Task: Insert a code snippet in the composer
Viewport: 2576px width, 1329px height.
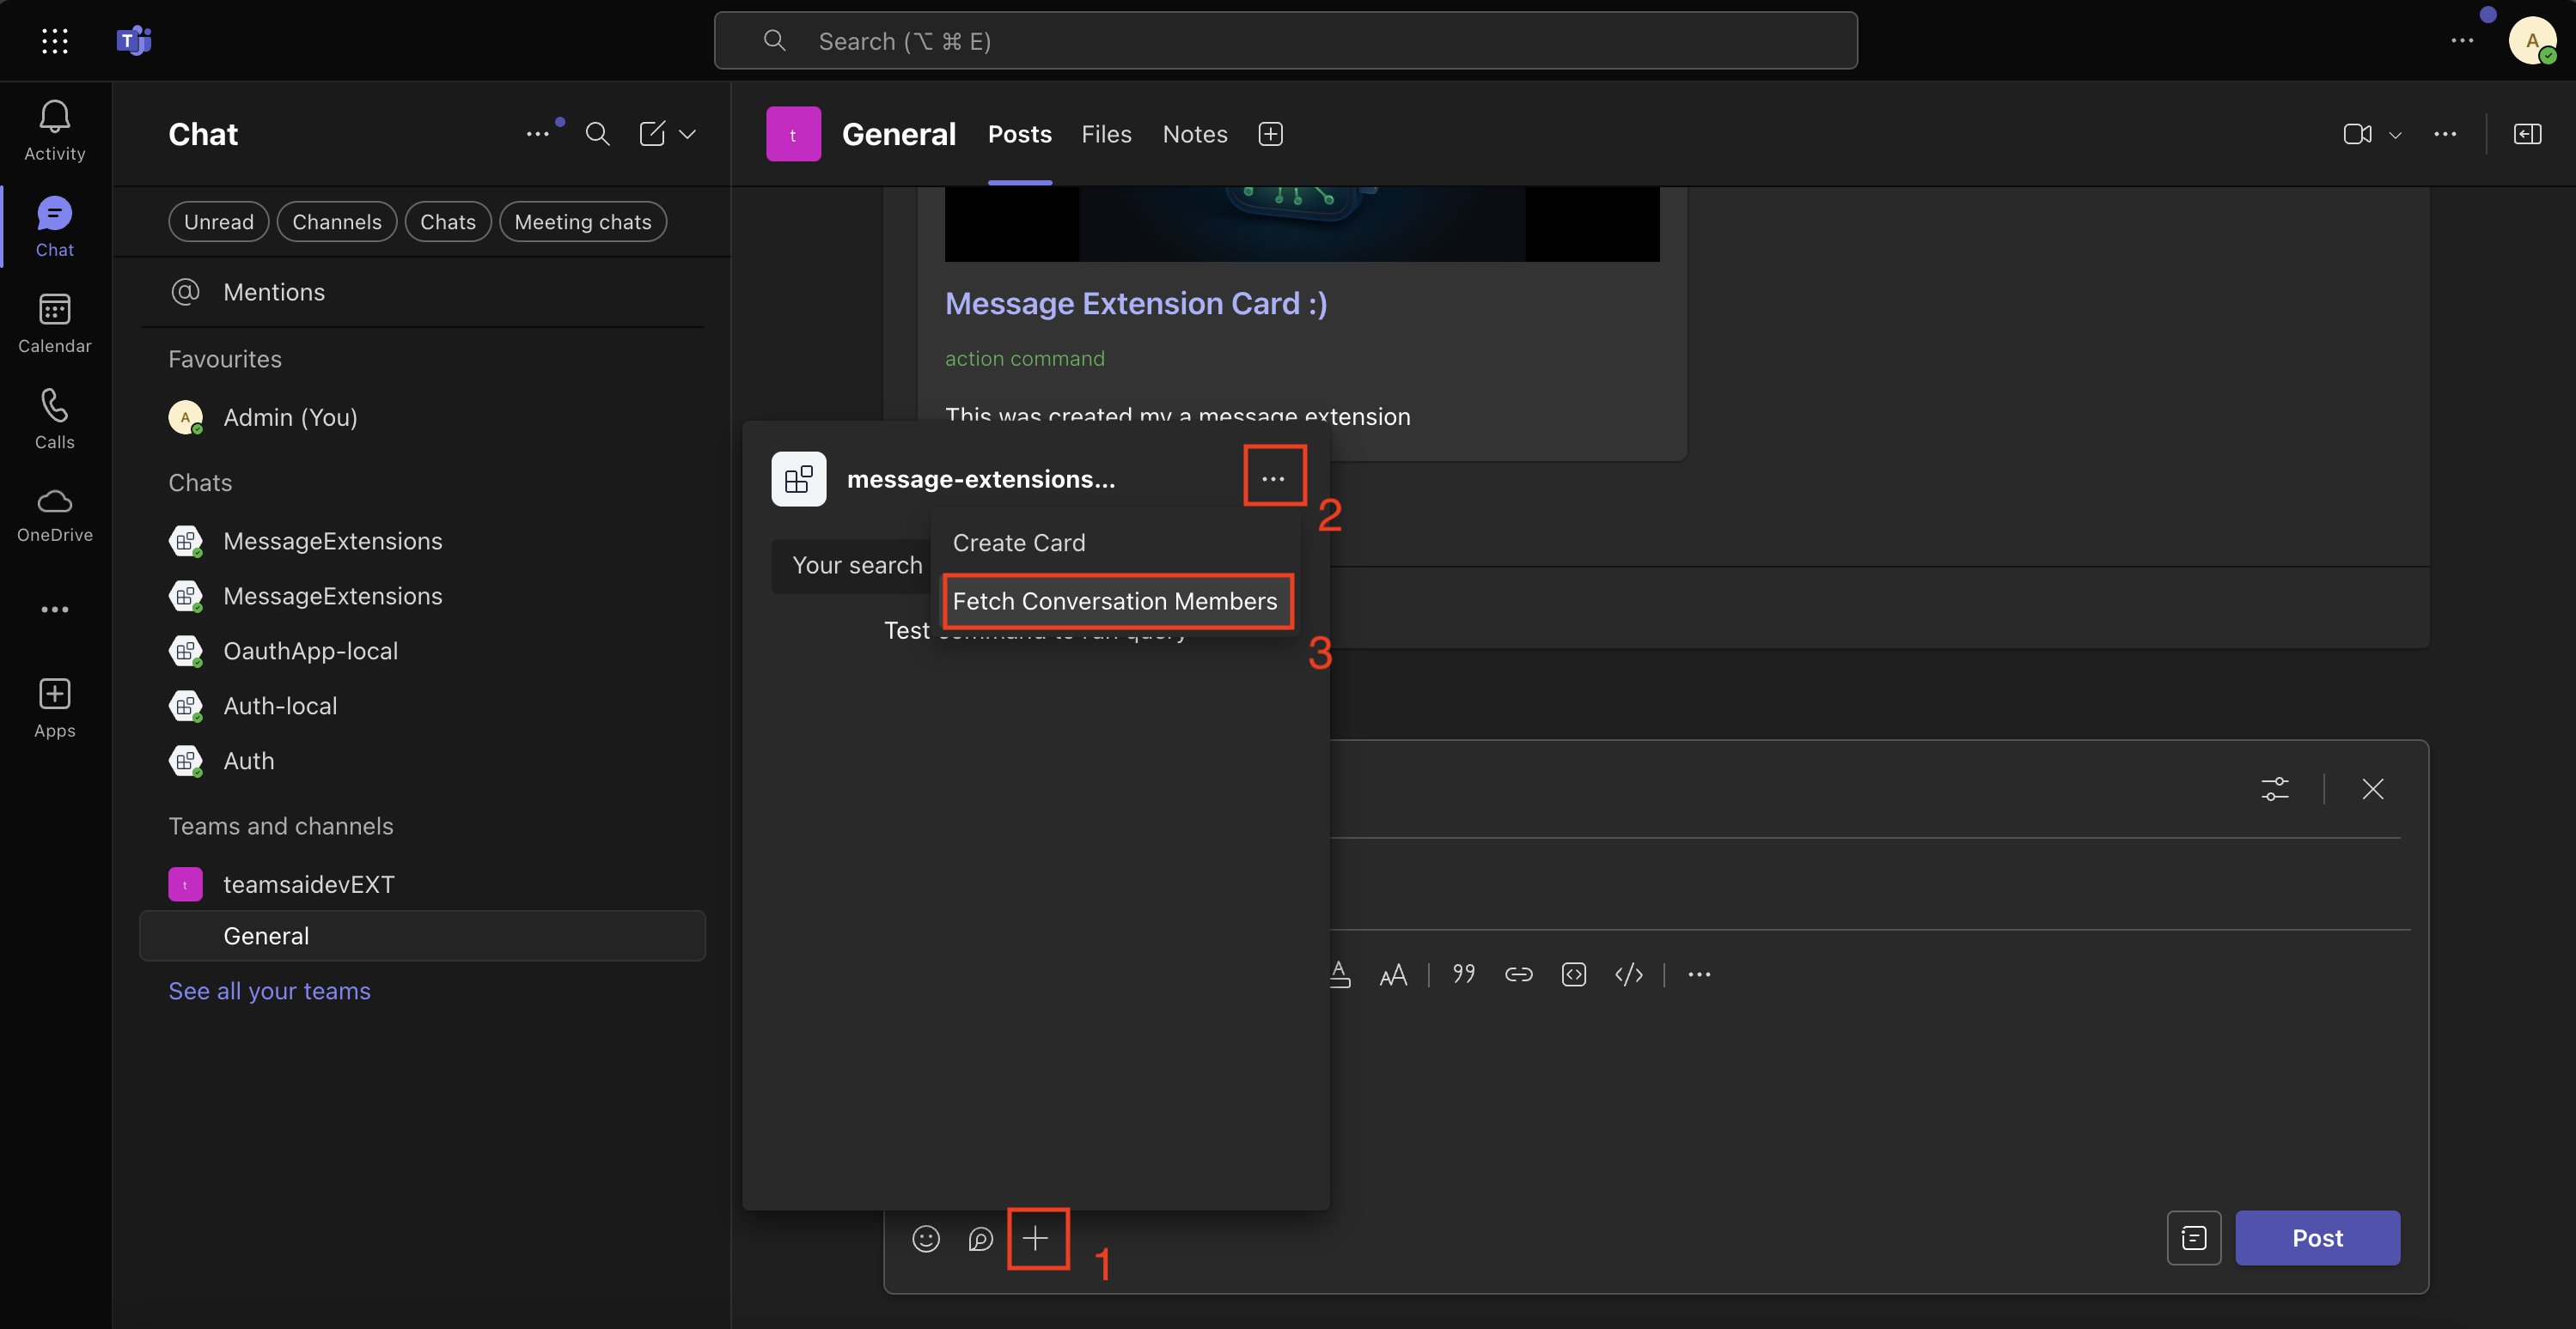Action: pyautogui.click(x=1573, y=974)
